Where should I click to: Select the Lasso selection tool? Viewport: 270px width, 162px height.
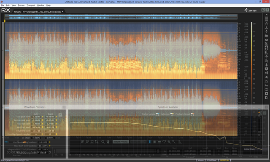(164, 142)
